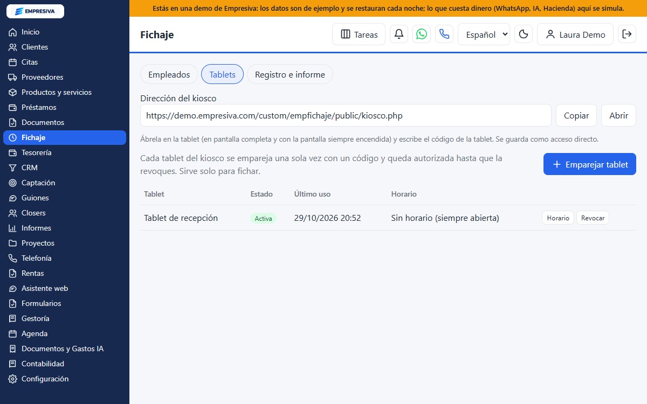Open the green WhatsApp icon button
The image size is (647, 404).
point(422,34)
